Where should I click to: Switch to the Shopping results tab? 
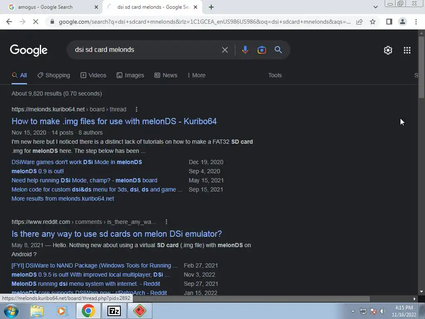[54, 76]
